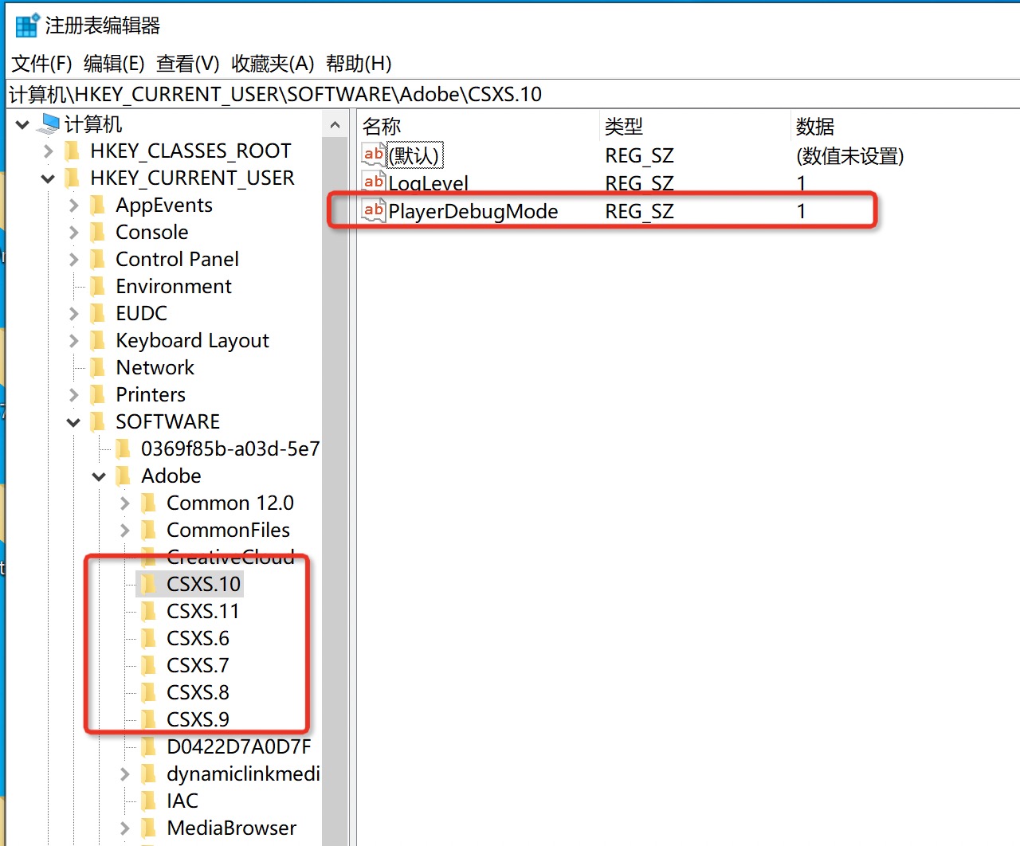This screenshot has height=846, width=1020.
Task: Click the CSXS.9 folder icon
Action: tap(149, 720)
